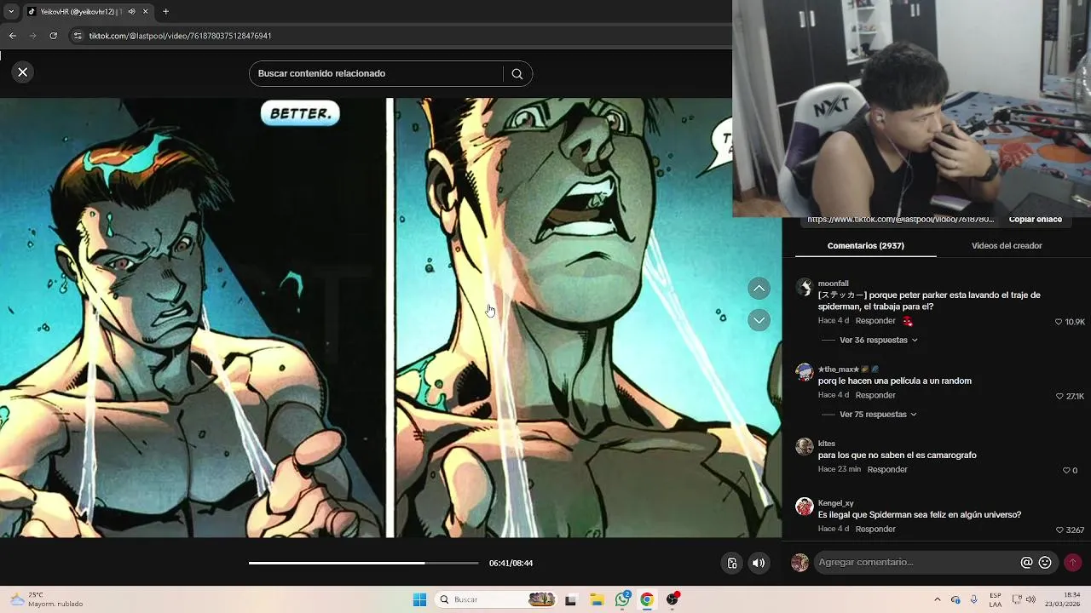Click the search magnifier icon in related content bar
The width and height of the screenshot is (1091, 613).
pyautogui.click(x=517, y=74)
